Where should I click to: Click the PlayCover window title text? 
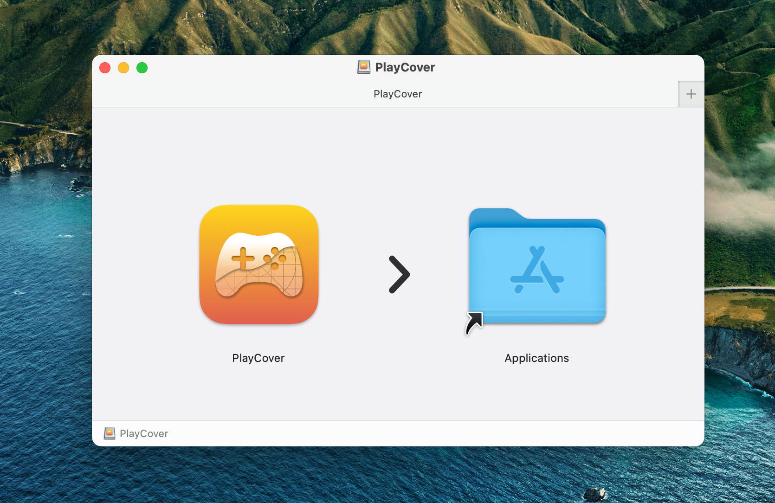(x=405, y=68)
